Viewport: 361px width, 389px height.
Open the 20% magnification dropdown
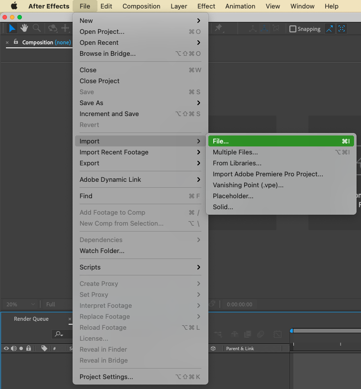pos(21,304)
